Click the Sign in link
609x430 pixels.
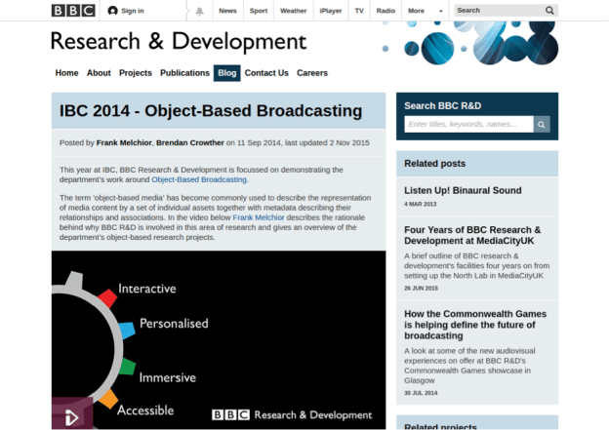[133, 11]
